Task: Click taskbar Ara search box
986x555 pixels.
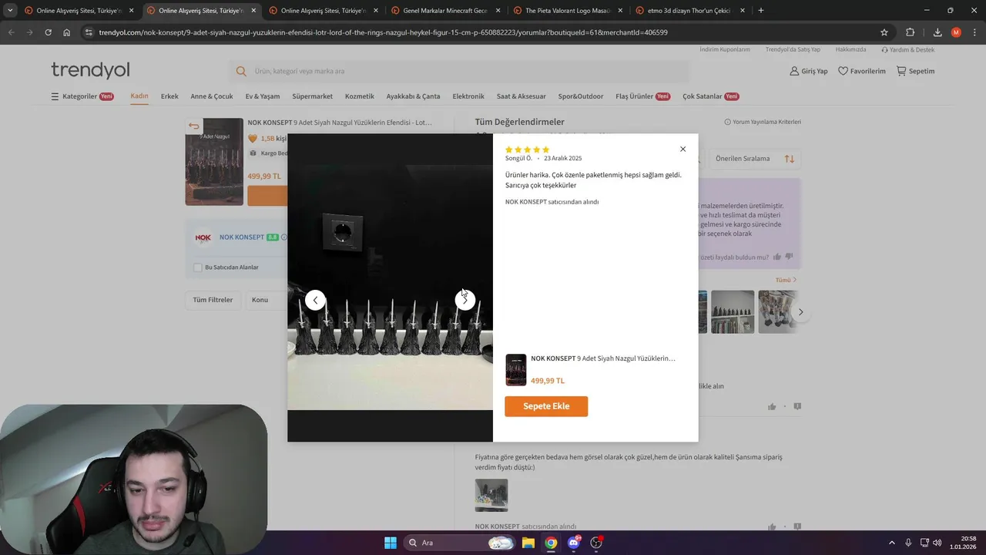Action: [x=460, y=543]
